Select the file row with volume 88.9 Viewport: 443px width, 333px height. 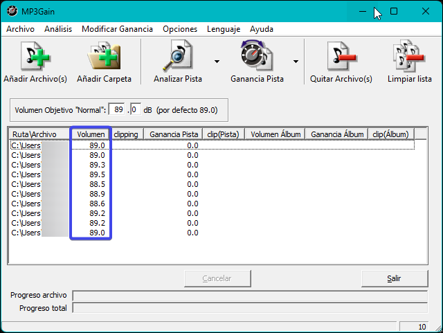coord(213,194)
